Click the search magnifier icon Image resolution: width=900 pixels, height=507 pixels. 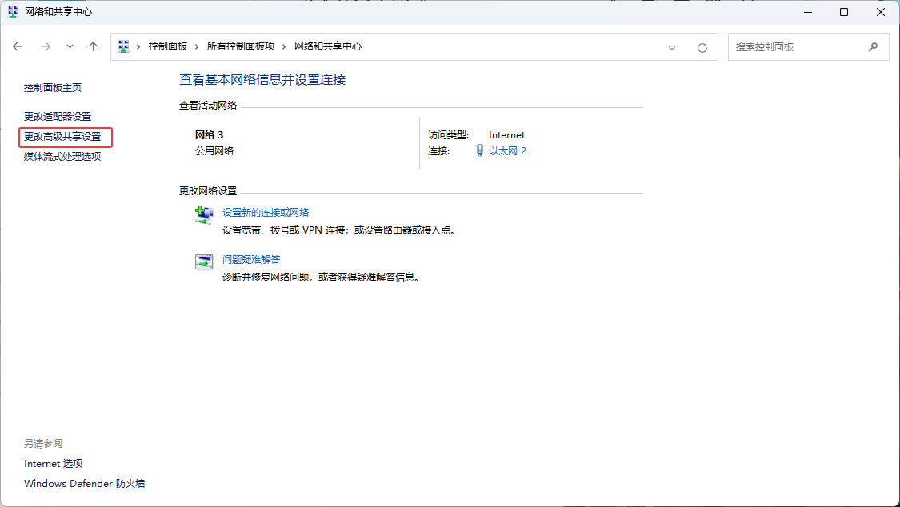tap(873, 46)
